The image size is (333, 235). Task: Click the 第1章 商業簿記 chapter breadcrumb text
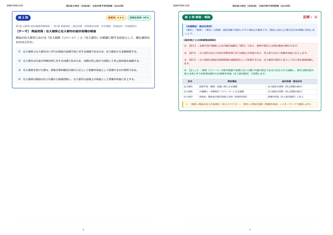pyautogui.click(x=95, y=26)
